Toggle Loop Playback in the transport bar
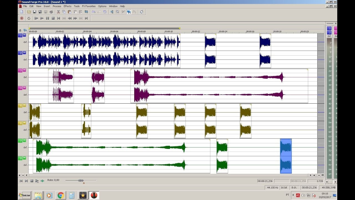This screenshot has height=200, width=355. 29,18
